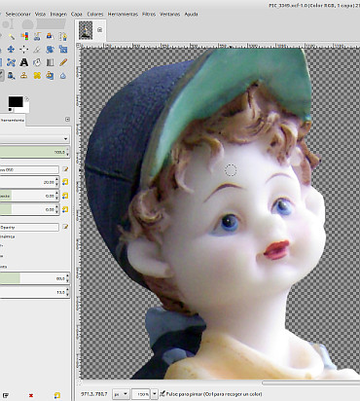Open the Imagen menu
This screenshot has height=401, width=360.
(x=58, y=14)
